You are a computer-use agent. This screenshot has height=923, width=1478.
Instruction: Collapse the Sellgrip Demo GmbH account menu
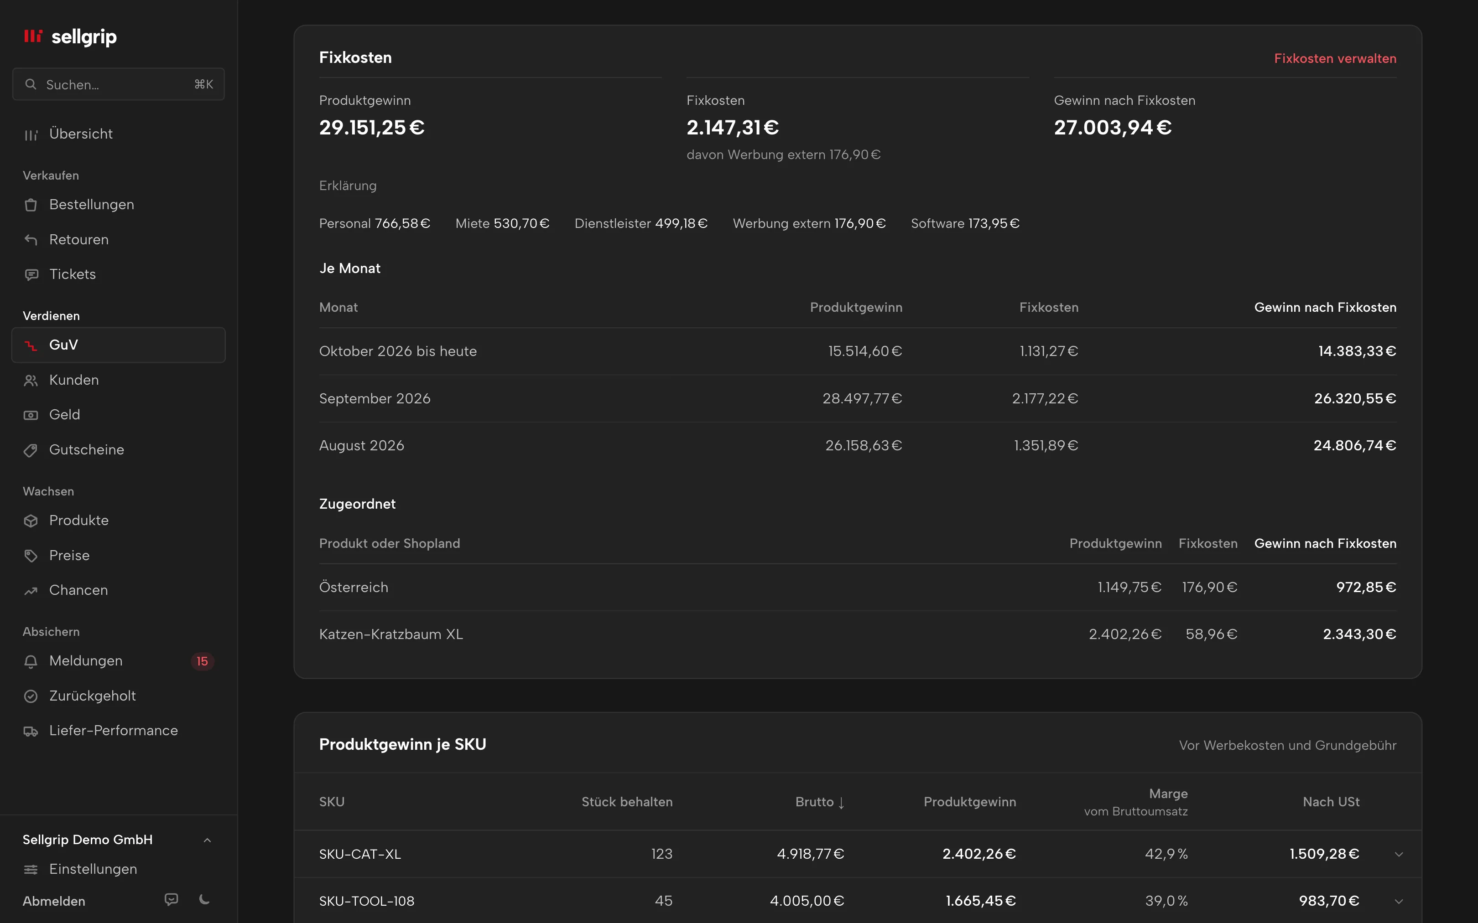point(207,840)
